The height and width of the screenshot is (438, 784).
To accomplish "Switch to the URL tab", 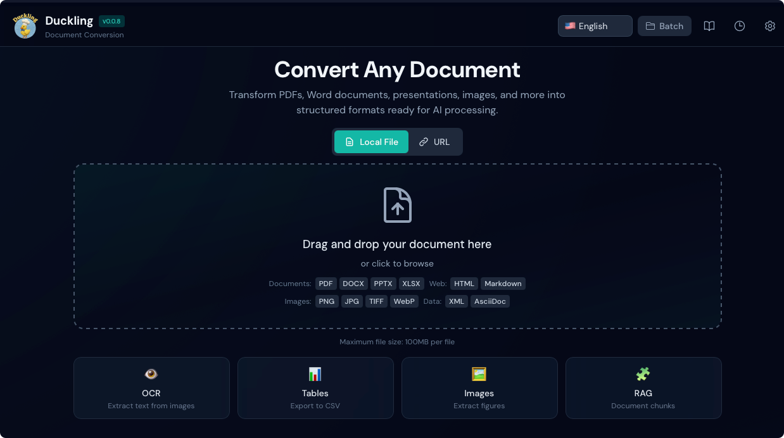I will pos(434,142).
